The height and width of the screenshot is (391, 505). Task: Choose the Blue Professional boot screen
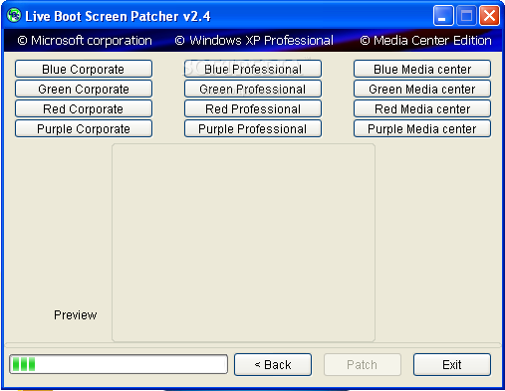click(x=253, y=69)
